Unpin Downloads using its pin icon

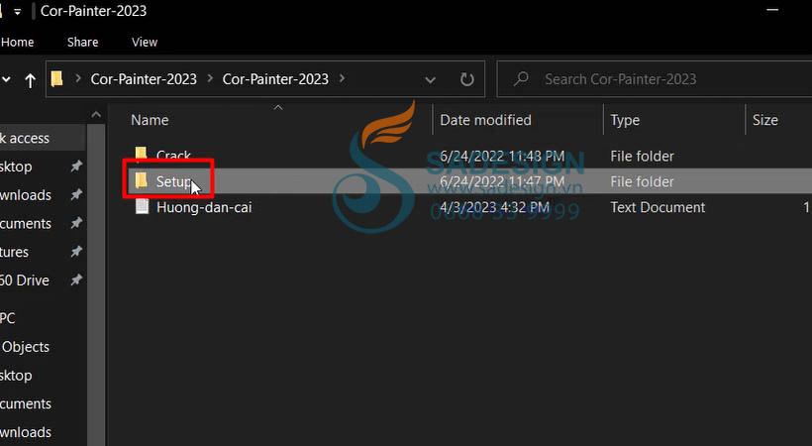pyautogui.click(x=76, y=194)
